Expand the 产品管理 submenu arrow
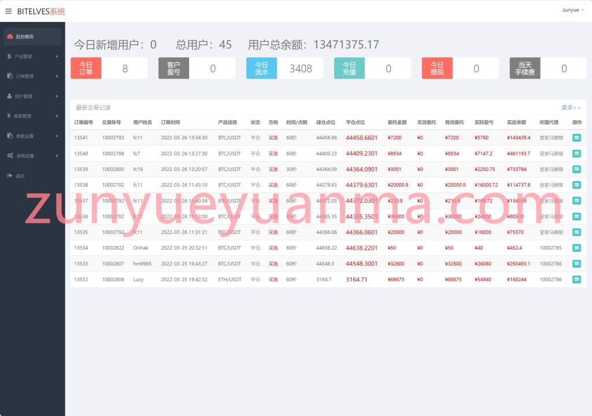The height and width of the screenshot is (416, 592). coord(57,56)
